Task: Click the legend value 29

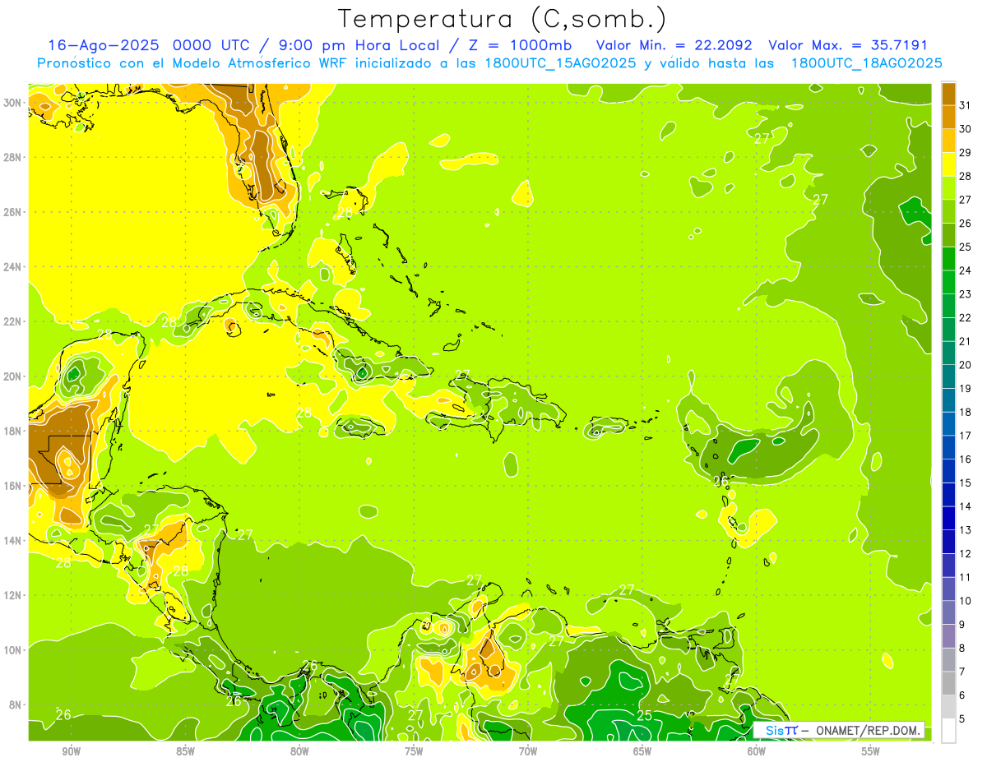Action: pos(965,153)
